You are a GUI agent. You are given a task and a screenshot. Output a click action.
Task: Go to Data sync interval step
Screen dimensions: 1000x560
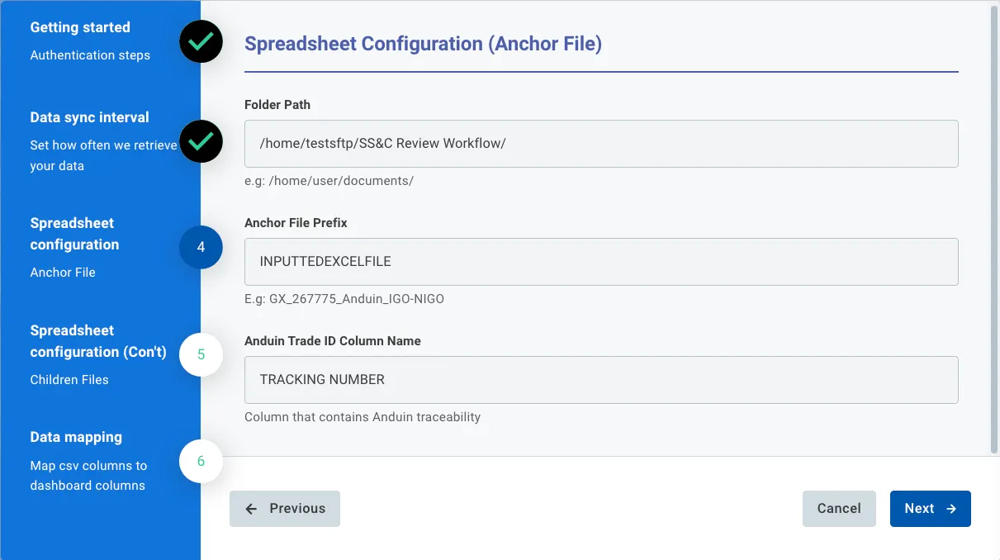coord(89,117)
